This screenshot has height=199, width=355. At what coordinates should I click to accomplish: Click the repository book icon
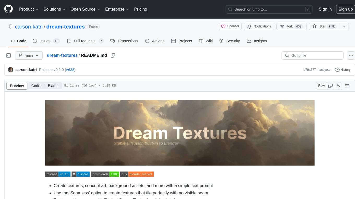pos(10,27)
